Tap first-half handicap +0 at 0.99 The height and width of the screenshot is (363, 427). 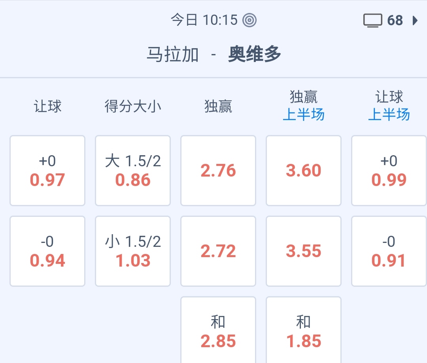(x=389, y=171)
